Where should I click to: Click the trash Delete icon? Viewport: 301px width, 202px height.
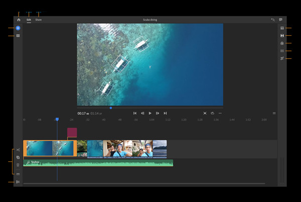point(18,165)
